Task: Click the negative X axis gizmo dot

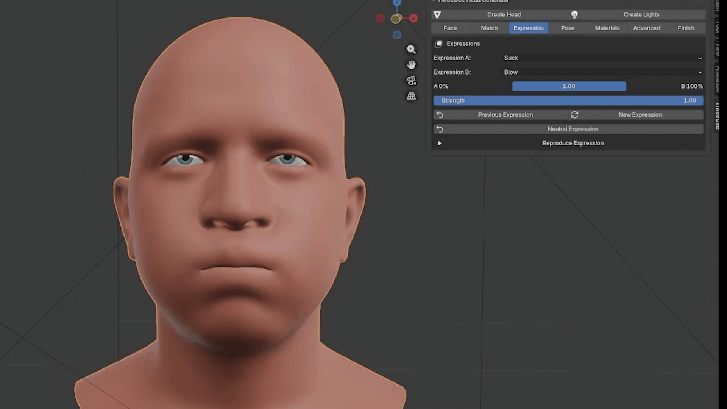Action: [380, 18]
